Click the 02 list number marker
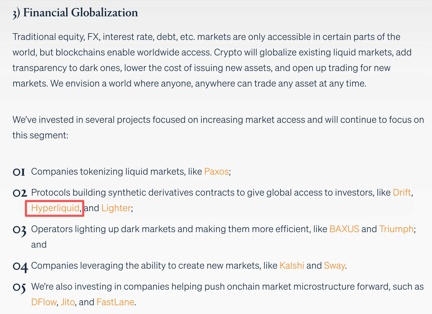This screenshot has height=314, width=432. click(x=20, y=193)
